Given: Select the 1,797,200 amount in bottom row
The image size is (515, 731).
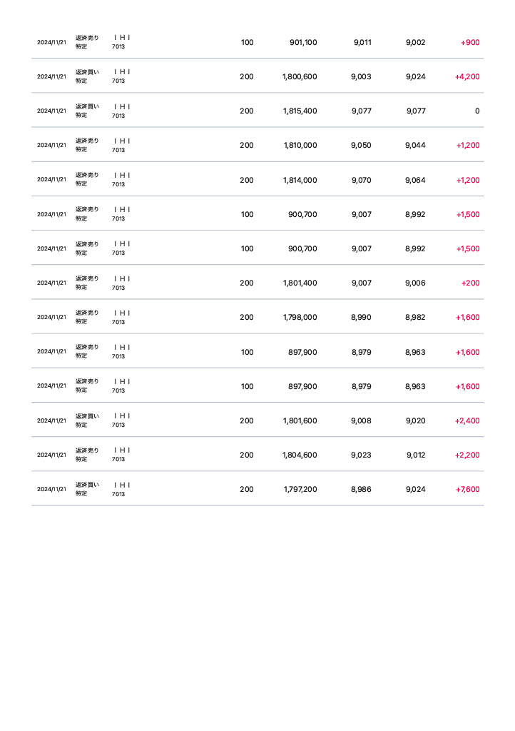Looking at the screenshot, I should [x=300, y=490].
